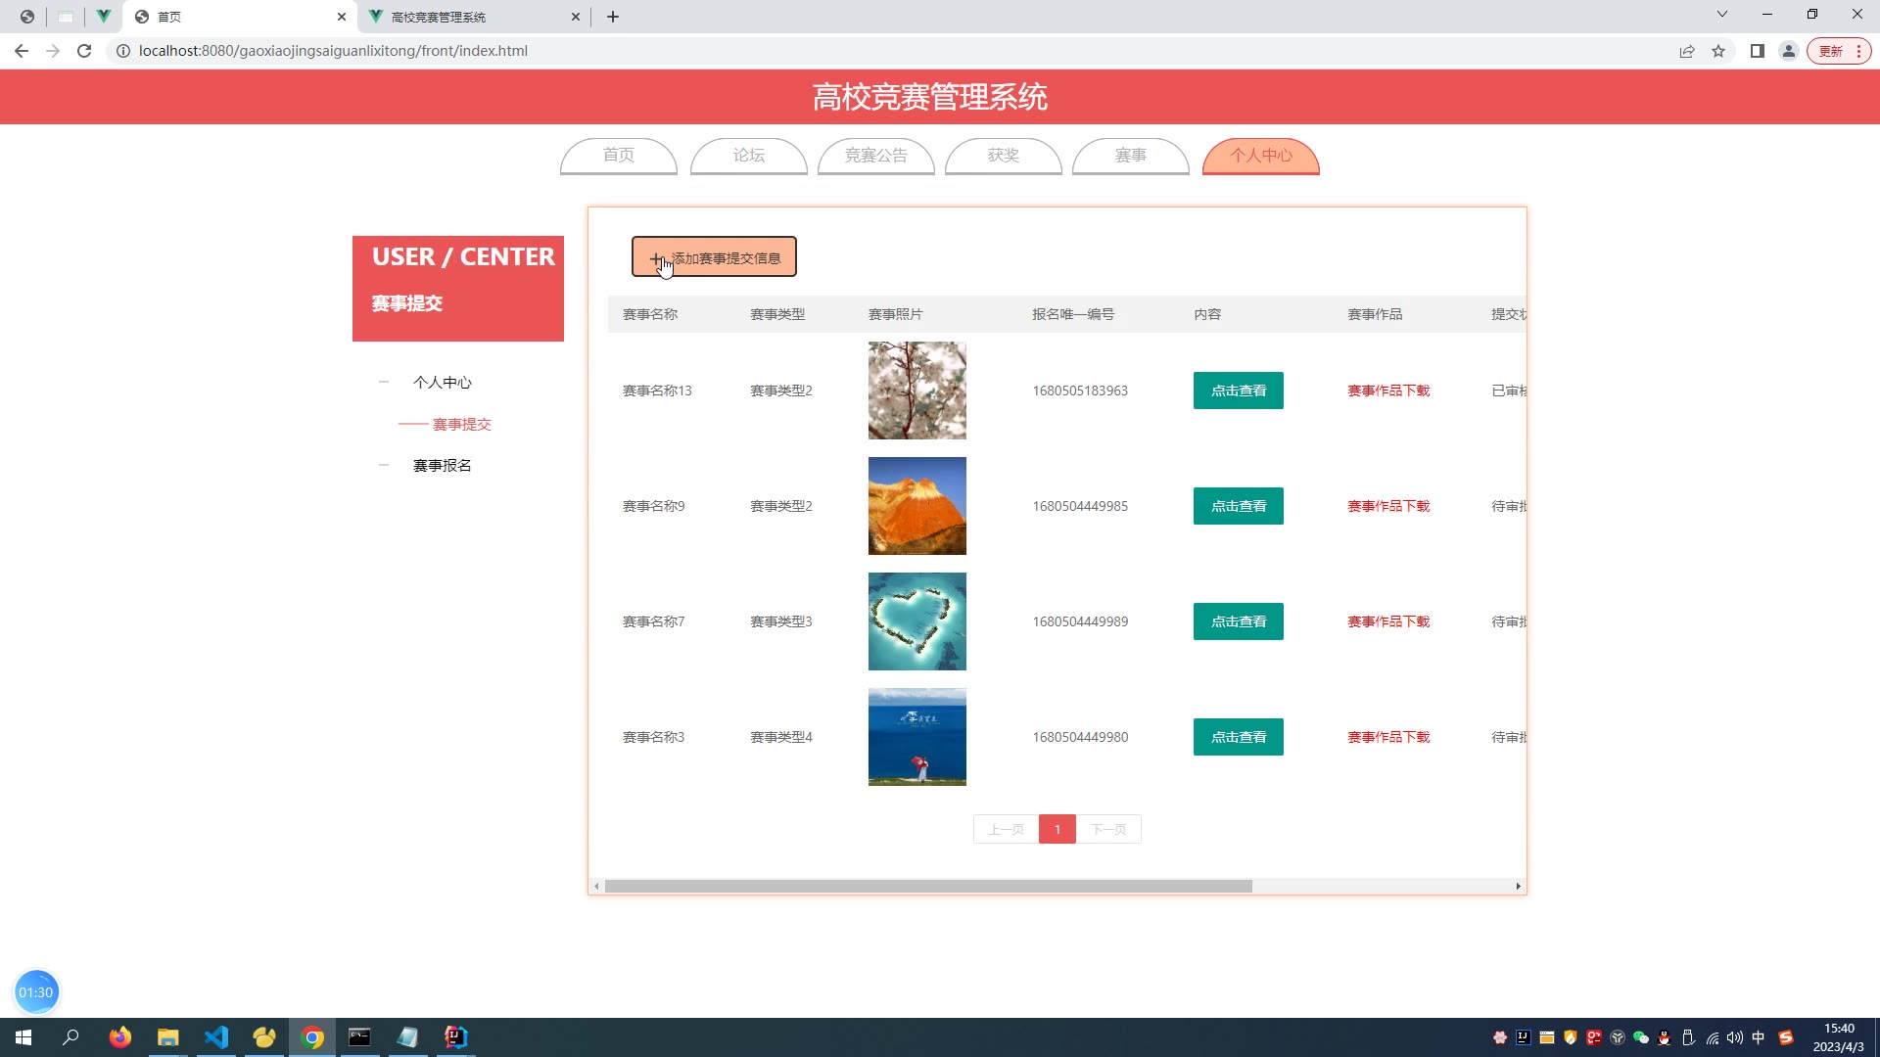Reload the page with the refresh icon

[84, 51]
